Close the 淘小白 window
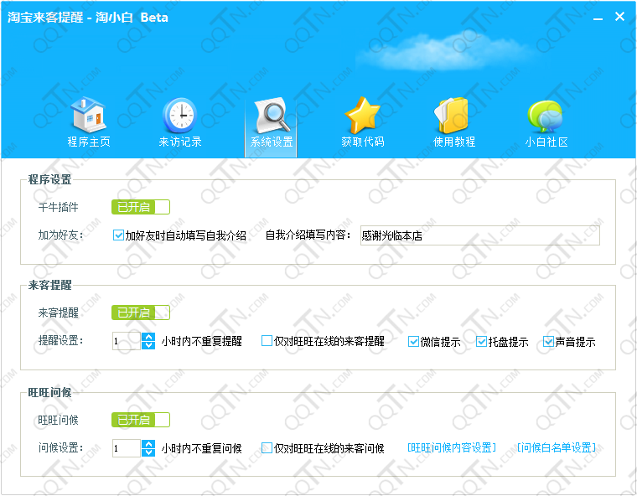The image size is (637, 496). pos(620,18)
